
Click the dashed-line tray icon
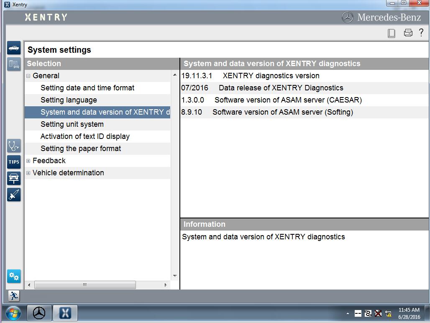(x=358, y=313)
